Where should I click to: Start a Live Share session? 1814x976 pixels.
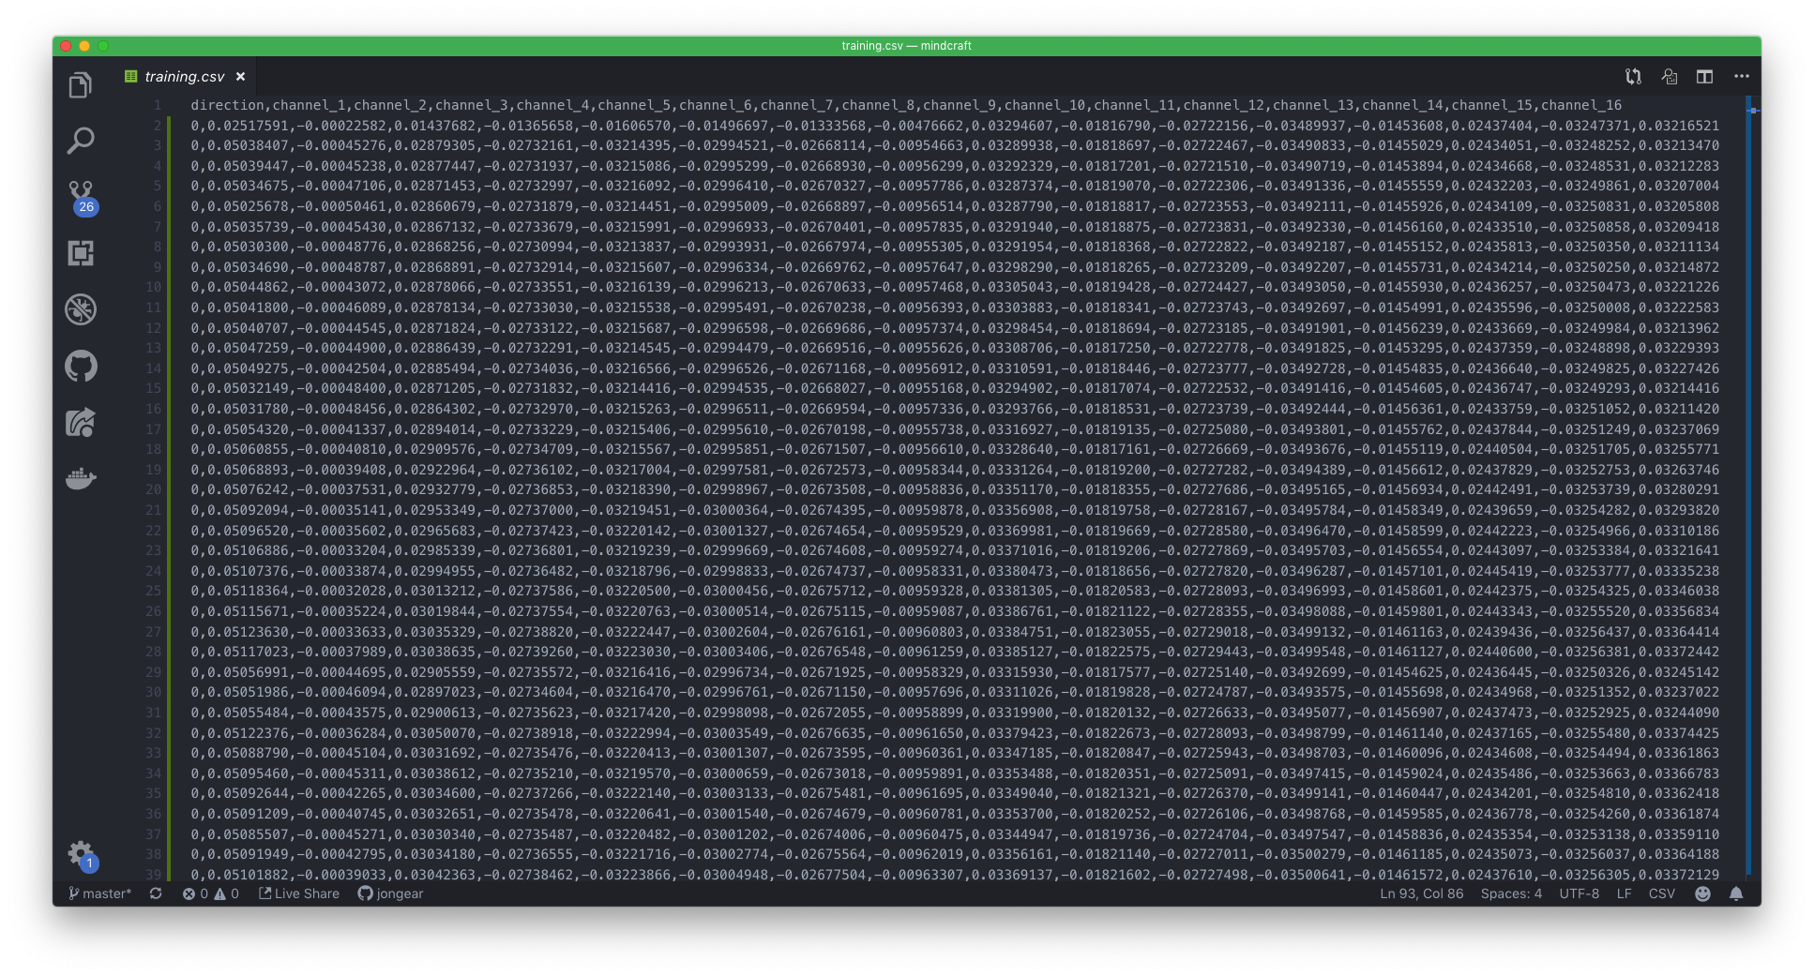(298, 893)
